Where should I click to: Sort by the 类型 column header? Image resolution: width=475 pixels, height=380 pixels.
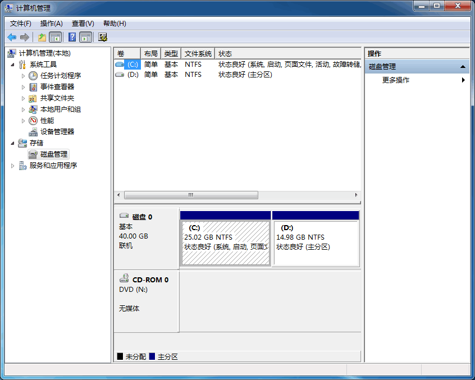(171, 53)
